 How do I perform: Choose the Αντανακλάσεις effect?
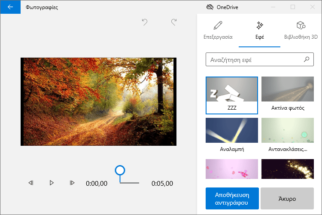pyautogui.click(x=288, y=135)
